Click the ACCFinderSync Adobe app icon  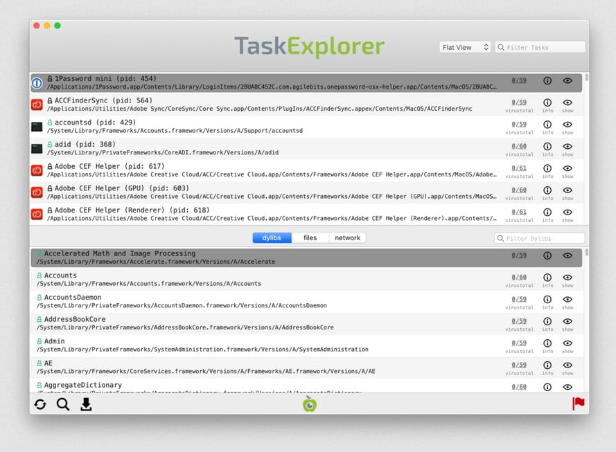[x=37, y=105]
